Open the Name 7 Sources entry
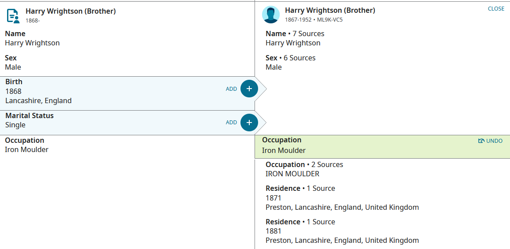 [295, 38]
